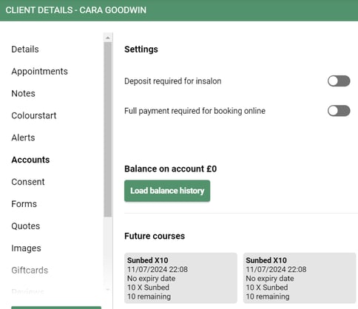Select Accounts in the sidebar
Screen dimensions: 358x309
30,160
